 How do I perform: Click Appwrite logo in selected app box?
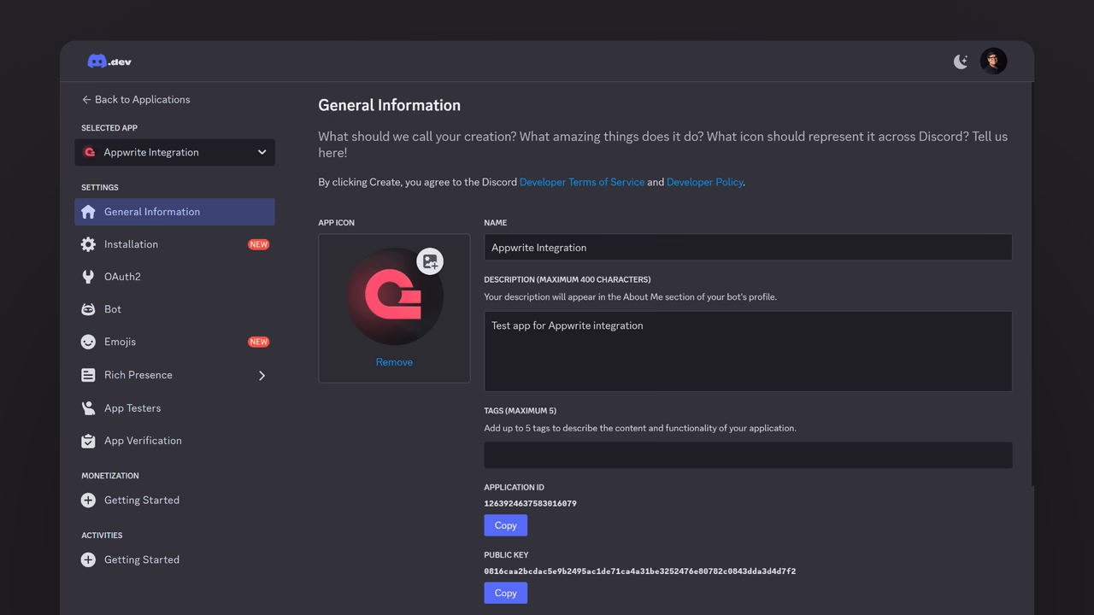point(89,152)
